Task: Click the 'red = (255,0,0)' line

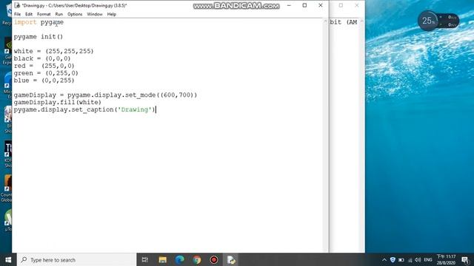Action: tap(44, 66)
